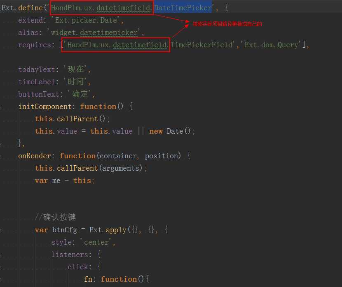Click the 'buttonText:' property

40,94
